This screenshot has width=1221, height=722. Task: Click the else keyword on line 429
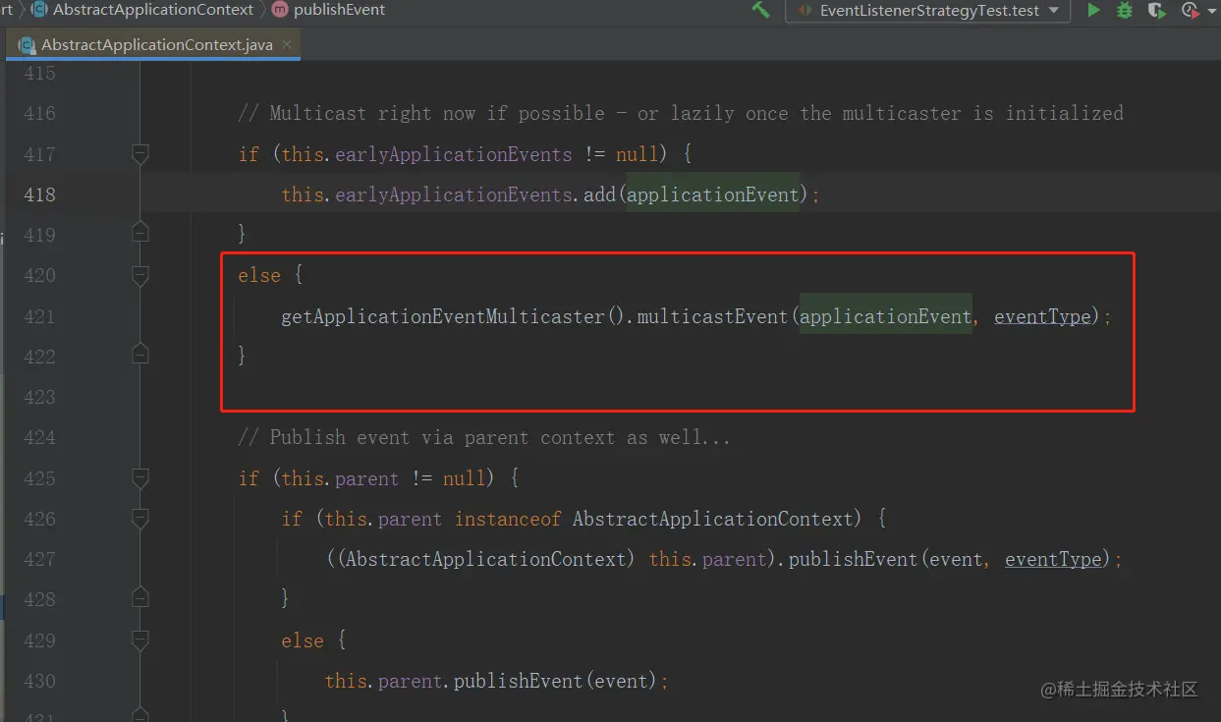point(303,640)
